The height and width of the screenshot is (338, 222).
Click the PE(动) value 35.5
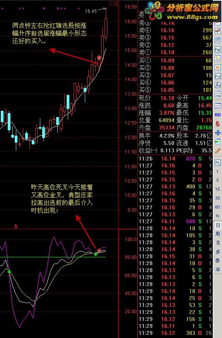click(x=207, y=150)
